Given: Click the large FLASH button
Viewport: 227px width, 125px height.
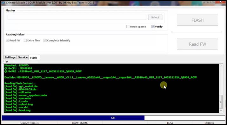Looking at the screenshot, I should point(197,20).
